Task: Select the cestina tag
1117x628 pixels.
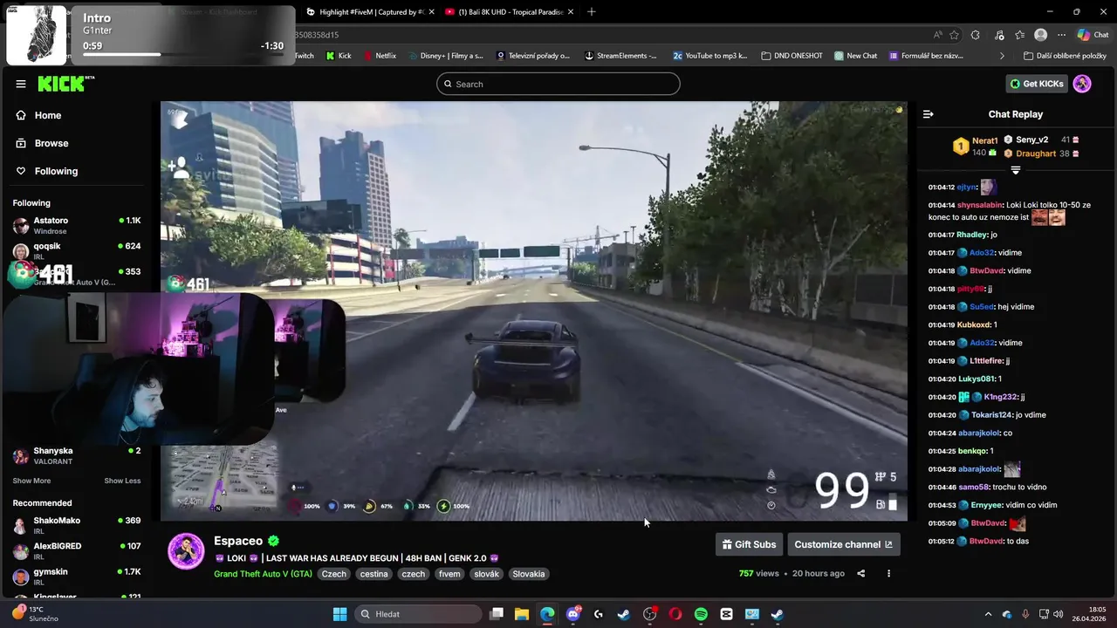Action: click(374, 574)
